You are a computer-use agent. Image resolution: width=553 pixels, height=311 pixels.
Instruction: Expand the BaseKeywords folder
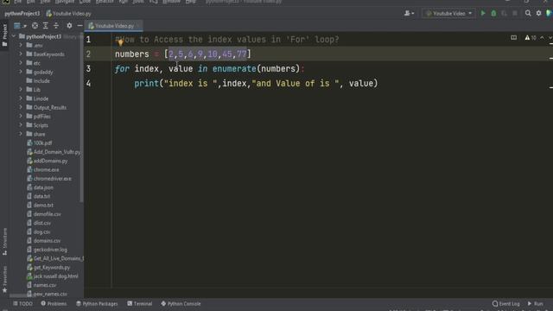coord(21,54)
